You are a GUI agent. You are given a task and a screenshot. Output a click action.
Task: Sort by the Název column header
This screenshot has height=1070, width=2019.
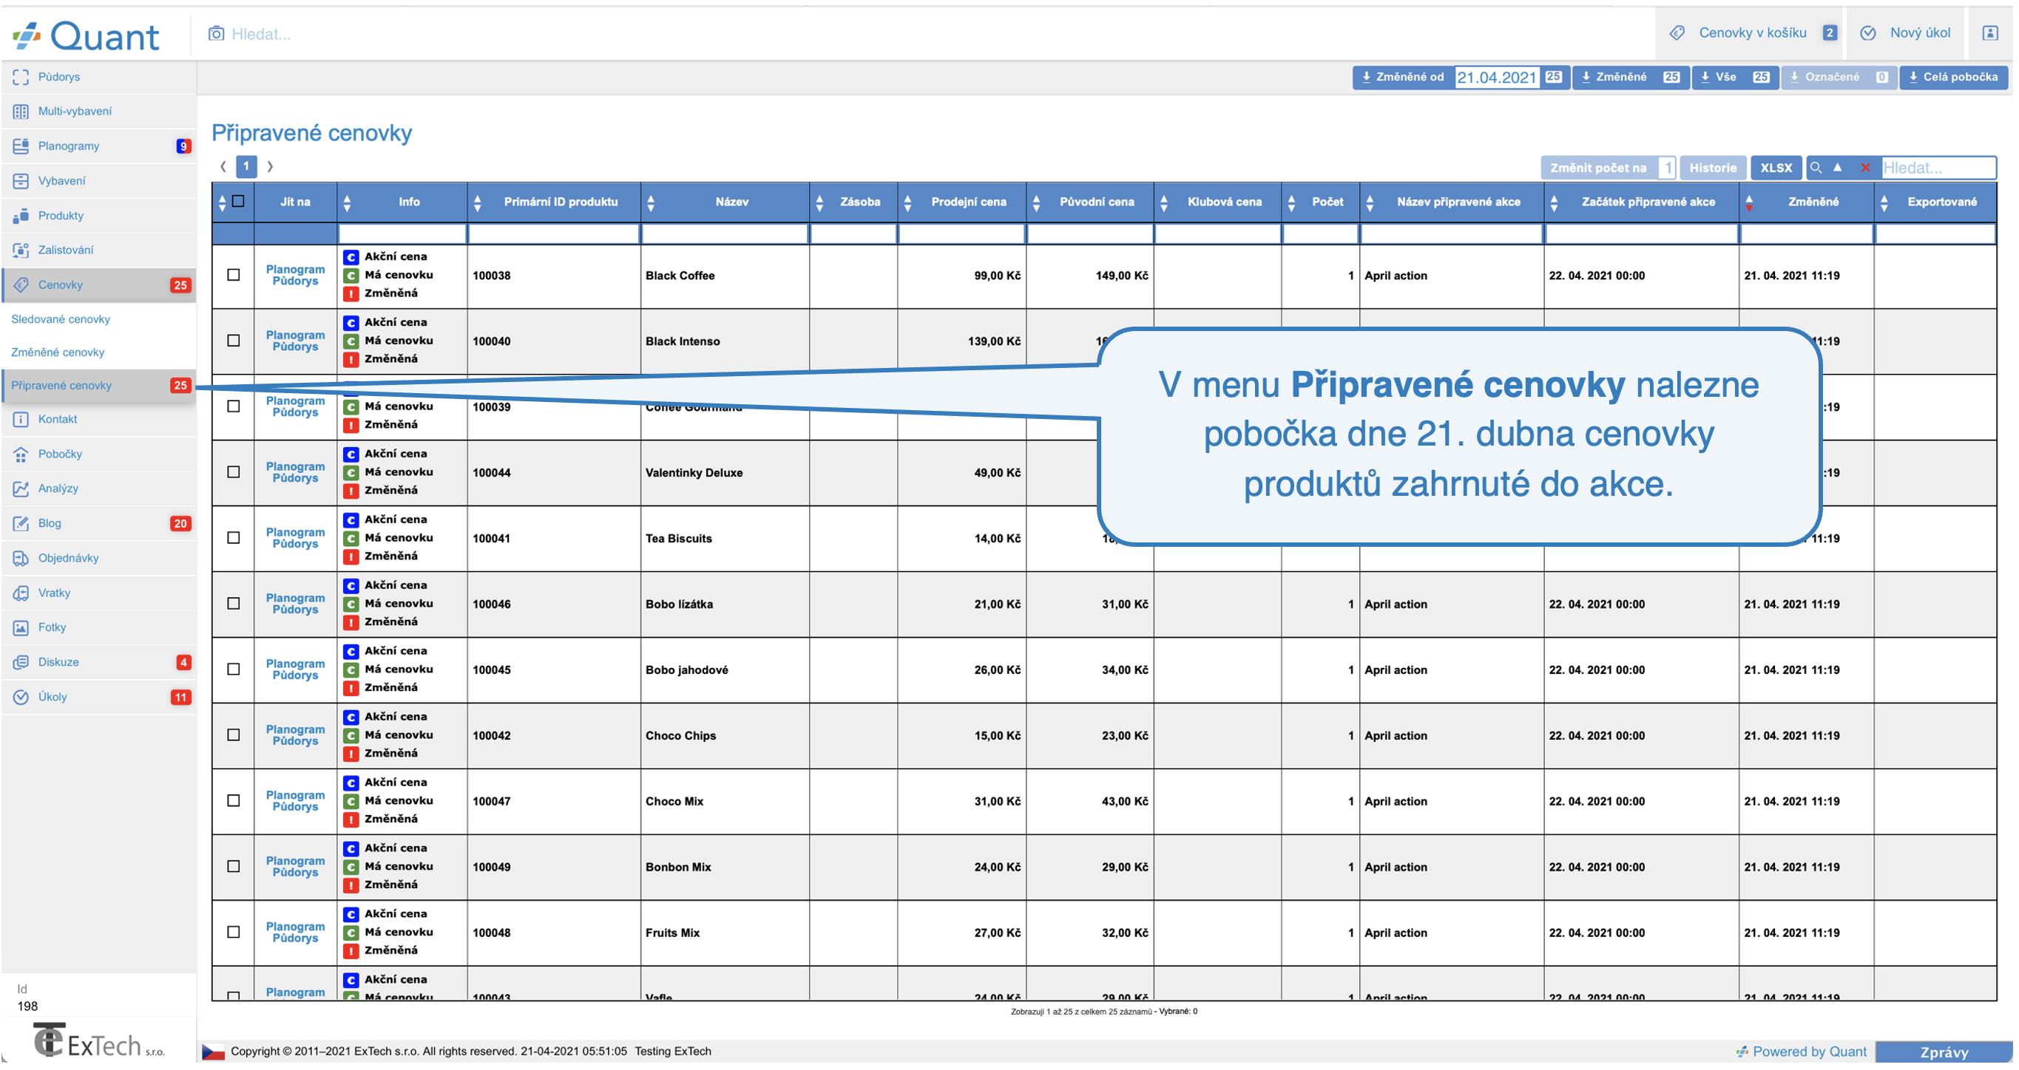725,202
